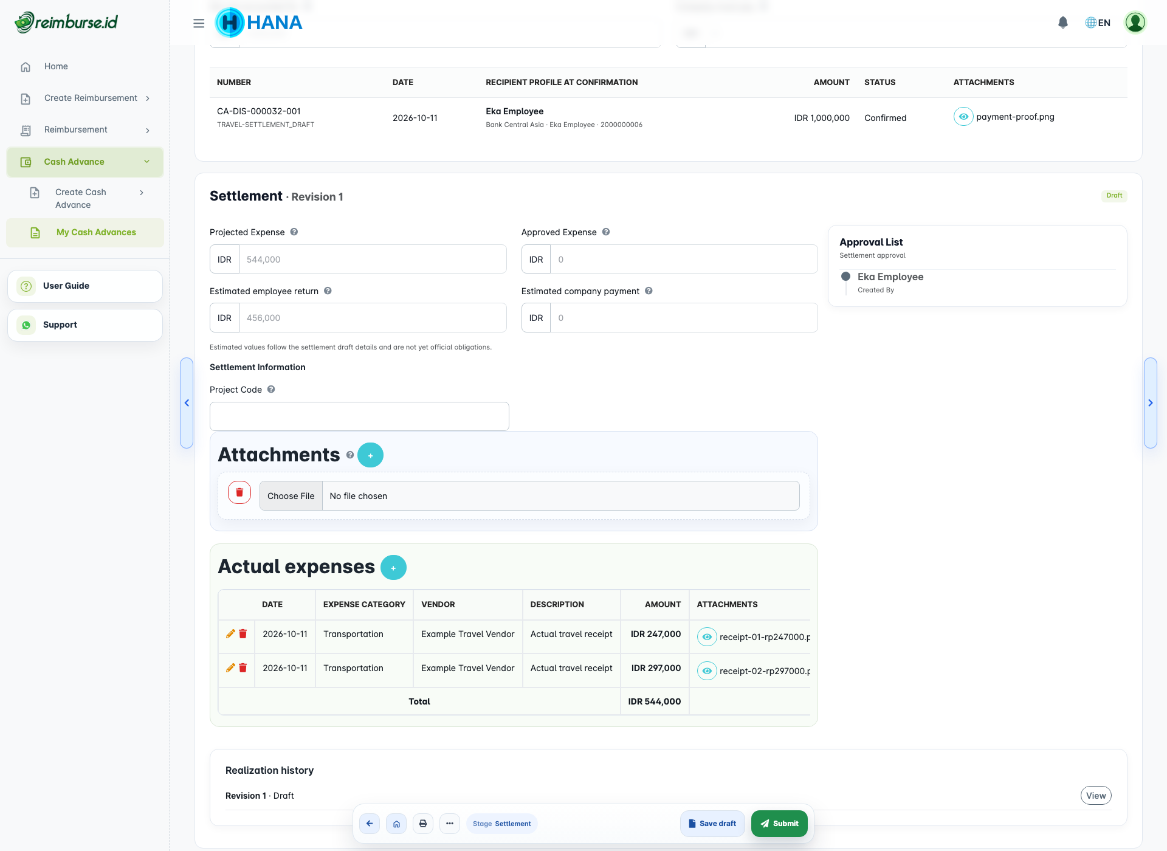Click Choose File button
The width and height of the screenshot is (1167, 851).
291,496
